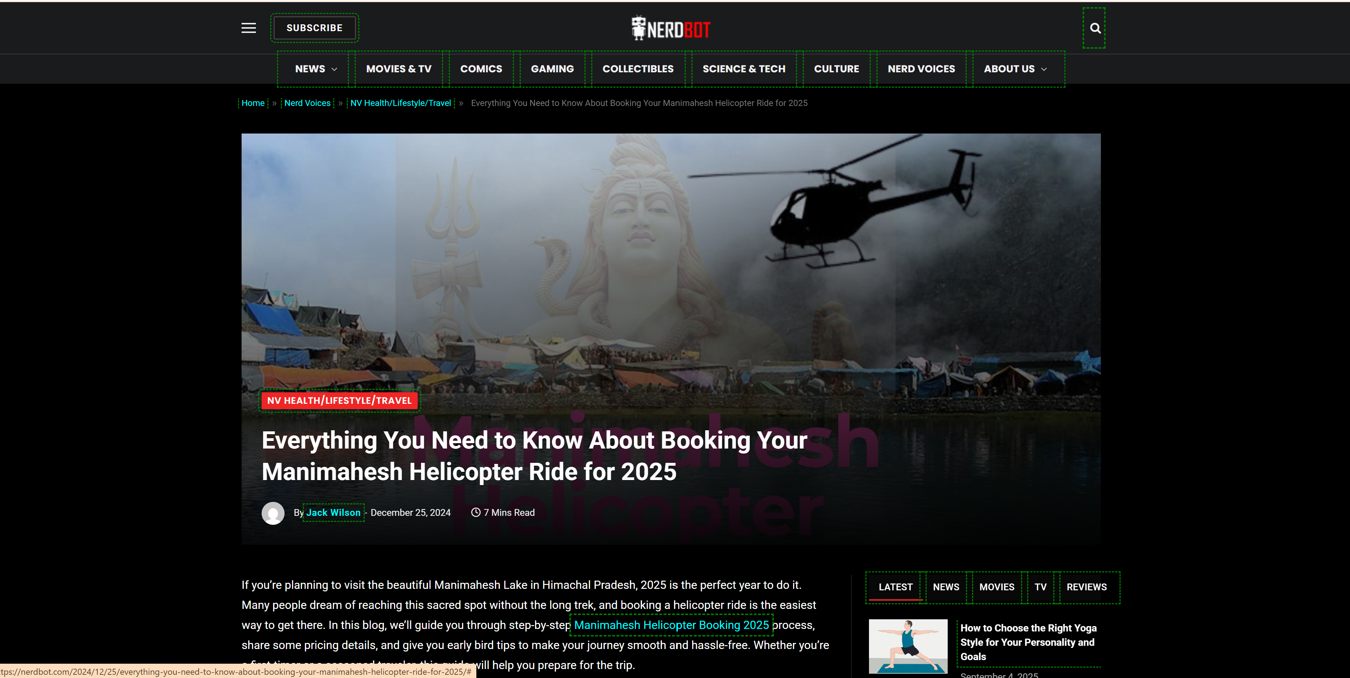The height and width of the screenshot is (678, 1350).
Task: Open the Collectibles menu item
Action: [638, 69]
